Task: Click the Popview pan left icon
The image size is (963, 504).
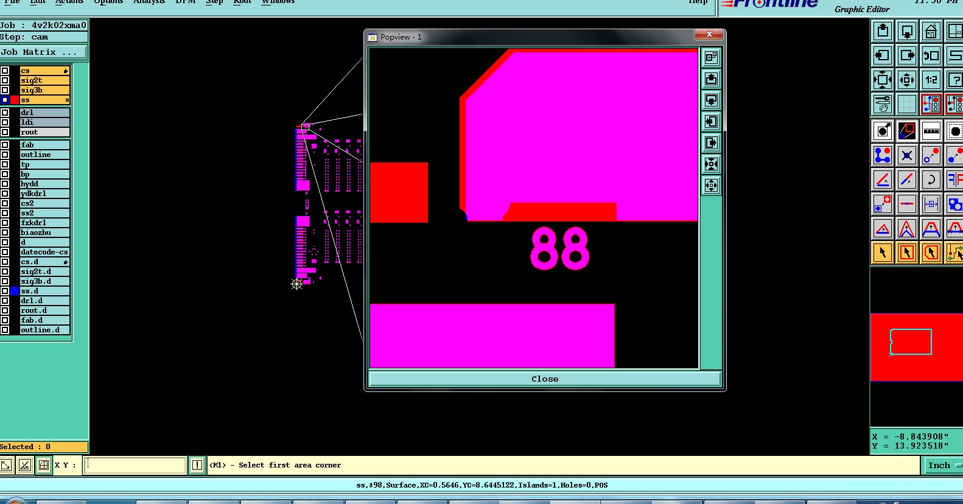Action: point(711,121)
